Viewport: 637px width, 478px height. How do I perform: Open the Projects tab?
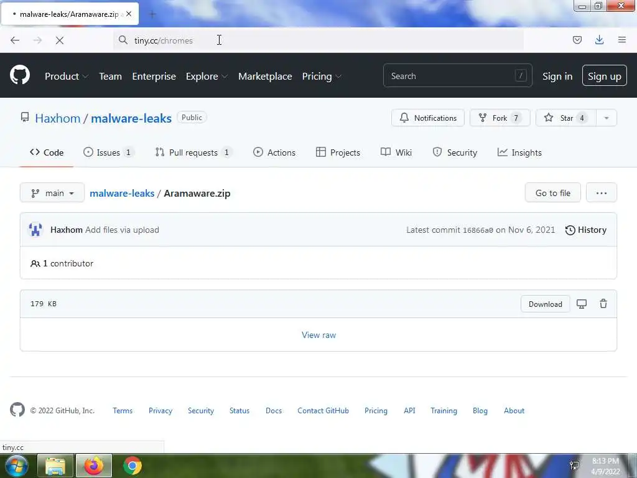tap(338, 152)
